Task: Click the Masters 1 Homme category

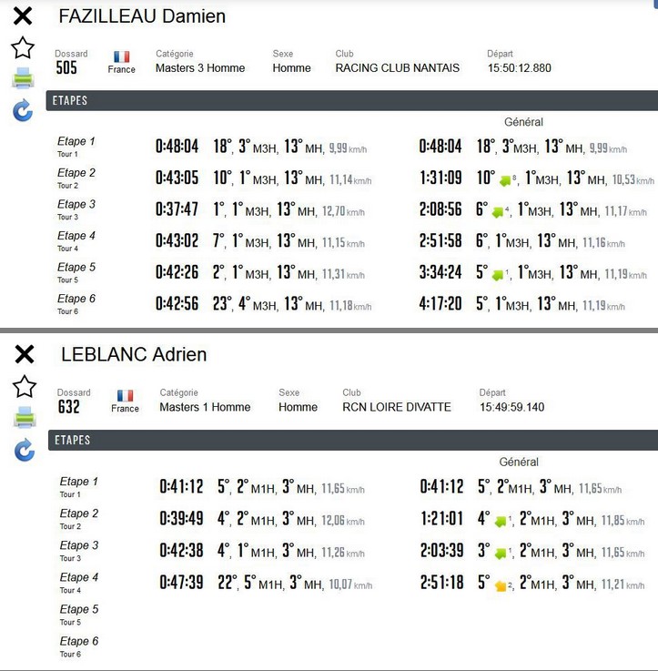Action: point(204,407)
